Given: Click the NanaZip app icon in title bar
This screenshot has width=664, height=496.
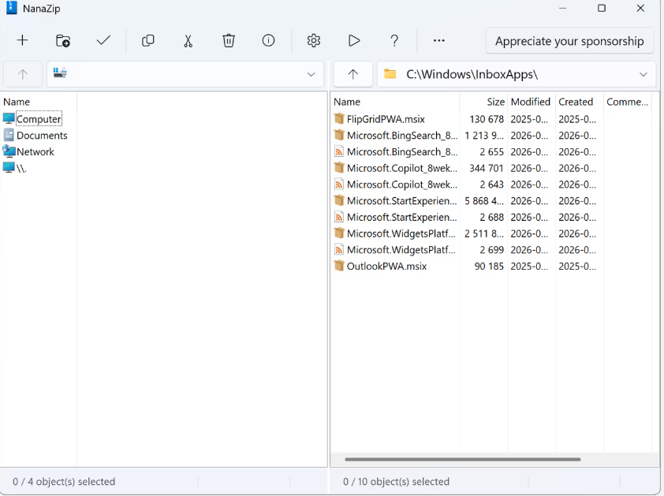Looking at the screenshot, I should tap(11, 8).
